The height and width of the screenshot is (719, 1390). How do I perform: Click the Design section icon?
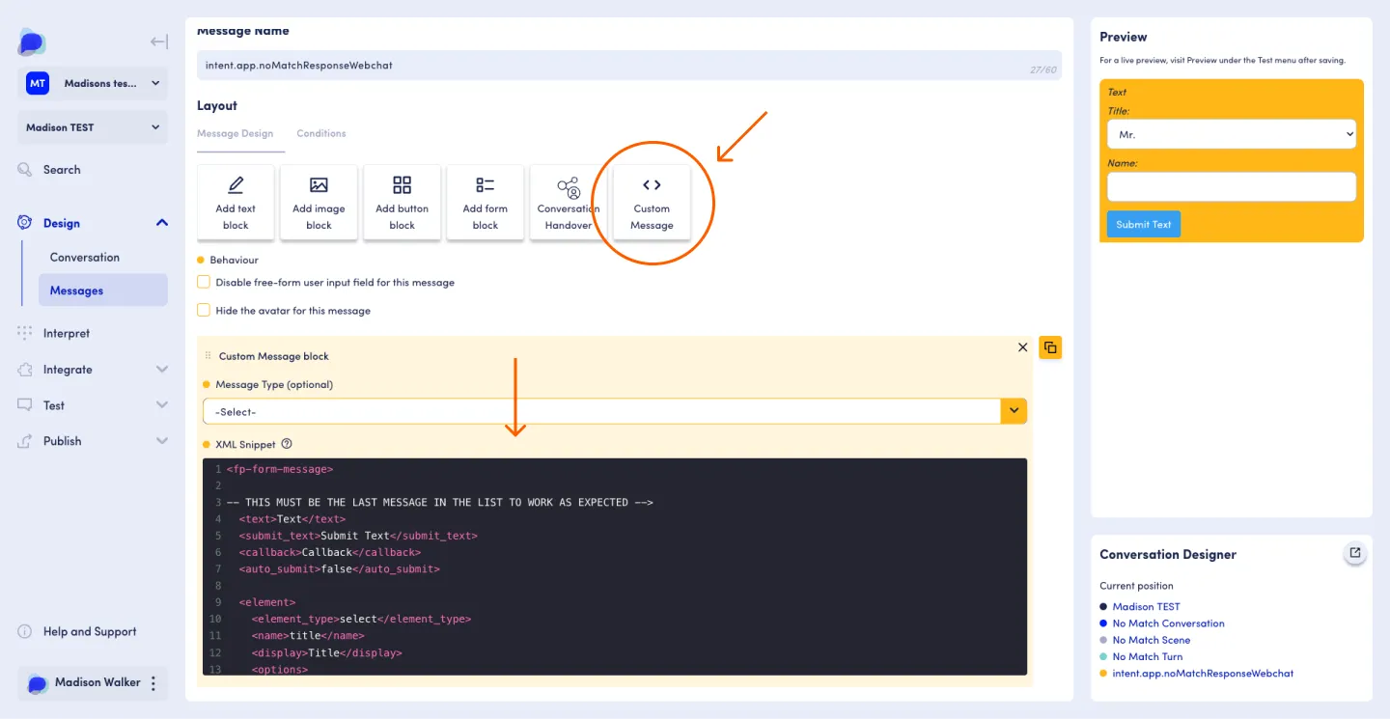pos(25,223)
